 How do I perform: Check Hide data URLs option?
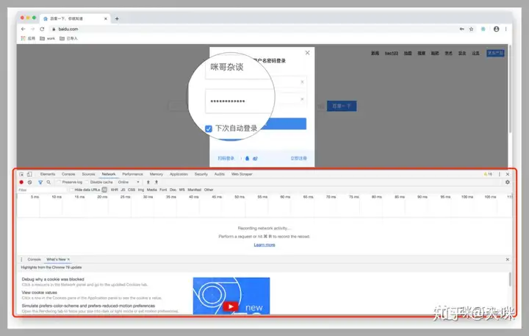(71, 190)
